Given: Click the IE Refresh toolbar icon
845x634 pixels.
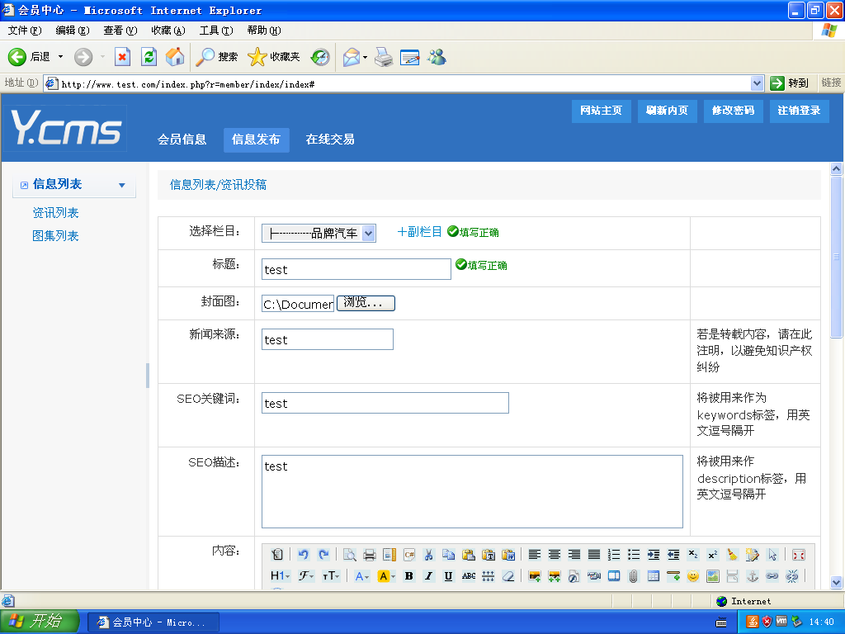Looking at the screenshot, I should pyautogui.click(x=149, y=57).
